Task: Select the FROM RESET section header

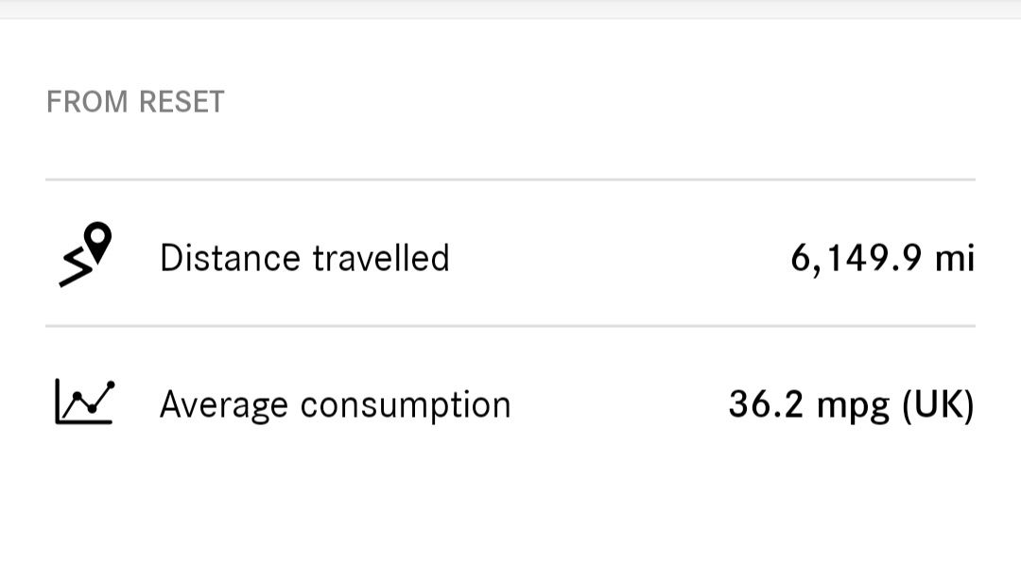Action: coord(135,102)
